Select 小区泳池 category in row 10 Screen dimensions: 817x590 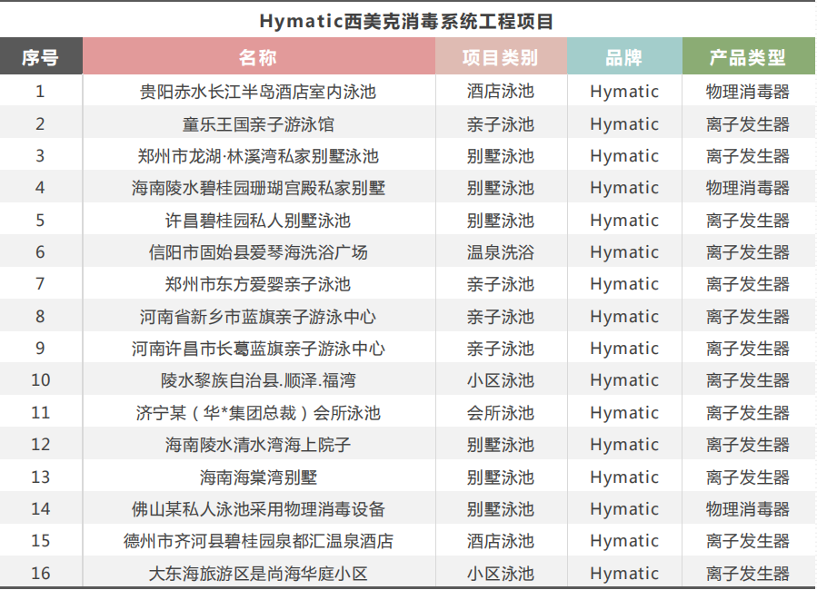tap(501, 380)
